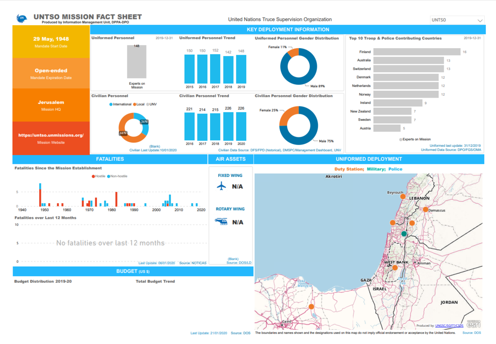Screen dimensions: 496x344
Task: Select the Key Deployment Information header
Action: tap(288, 30)
